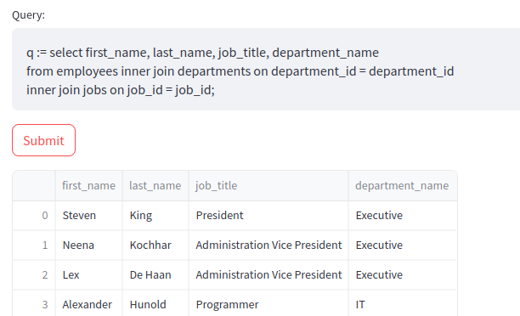Image resolution: width=520 pixels, height=316 pixels.
Task: Click the Query label text
Action: point(29,15)
